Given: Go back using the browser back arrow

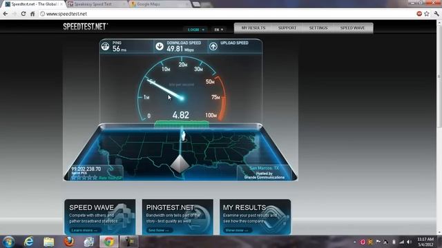Looking at the screenshot, I should pos(6,14).
